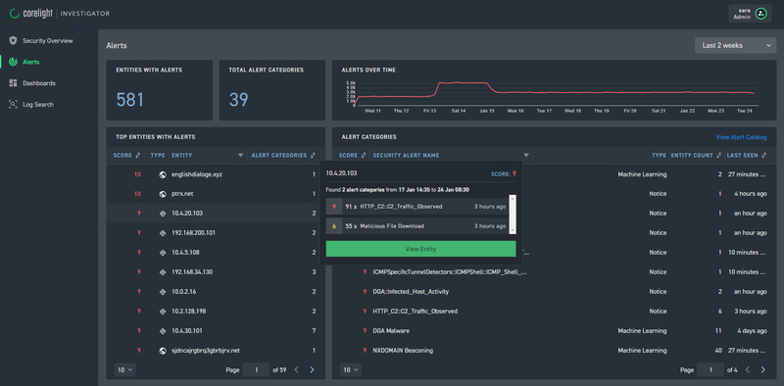Click the popup alert list scrollbar
784x386 pixels.
click(512, 215)
